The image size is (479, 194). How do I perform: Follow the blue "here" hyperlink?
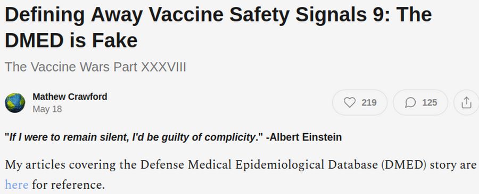coord(16,184)
